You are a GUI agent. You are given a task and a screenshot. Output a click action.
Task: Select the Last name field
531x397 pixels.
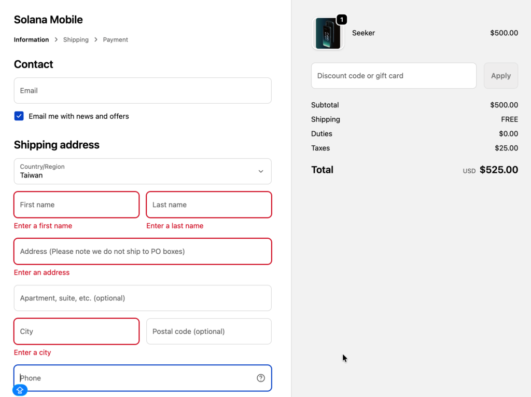[209, 205]
